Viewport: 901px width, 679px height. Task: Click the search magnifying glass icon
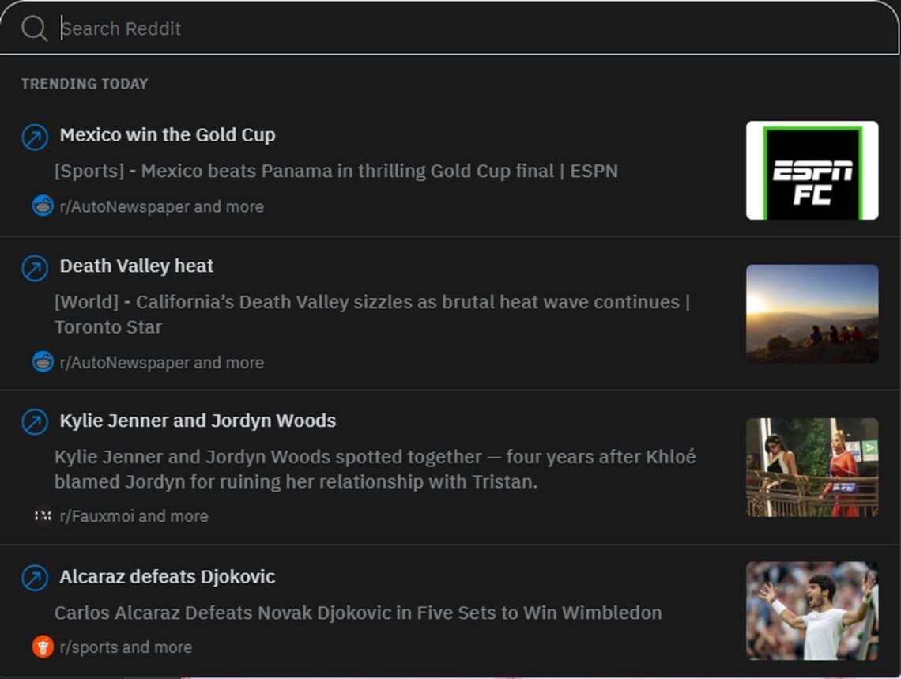(33, 28)
